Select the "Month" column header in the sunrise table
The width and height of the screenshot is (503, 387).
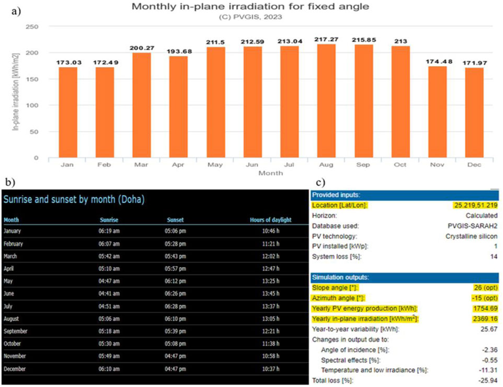pos(11,220)
